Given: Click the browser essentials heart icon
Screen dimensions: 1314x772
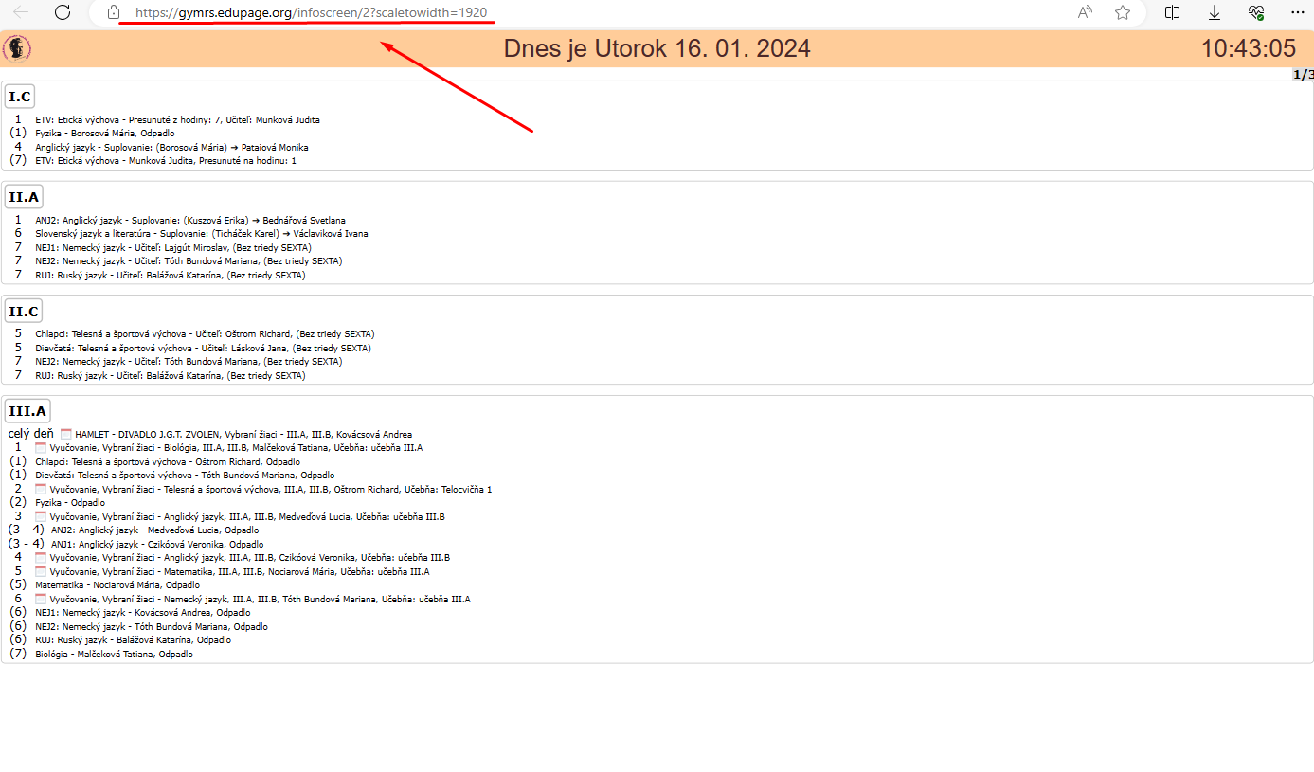Looking at the screenshot, I should 1256,12.
